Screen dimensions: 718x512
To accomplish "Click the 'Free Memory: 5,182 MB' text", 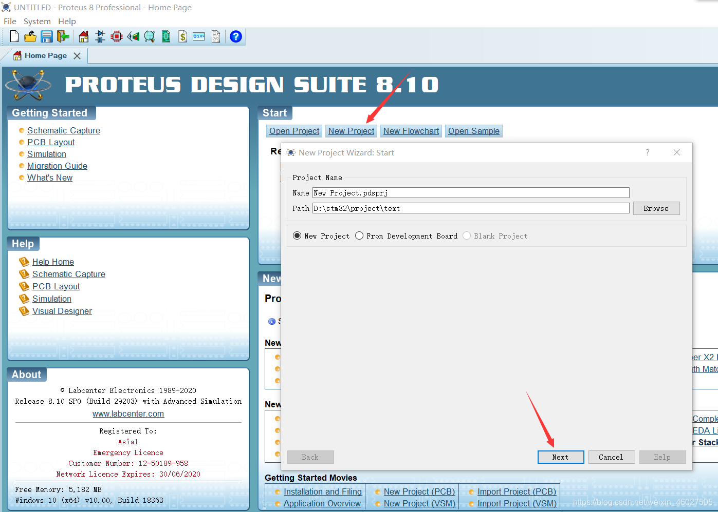I will (58, 489).
